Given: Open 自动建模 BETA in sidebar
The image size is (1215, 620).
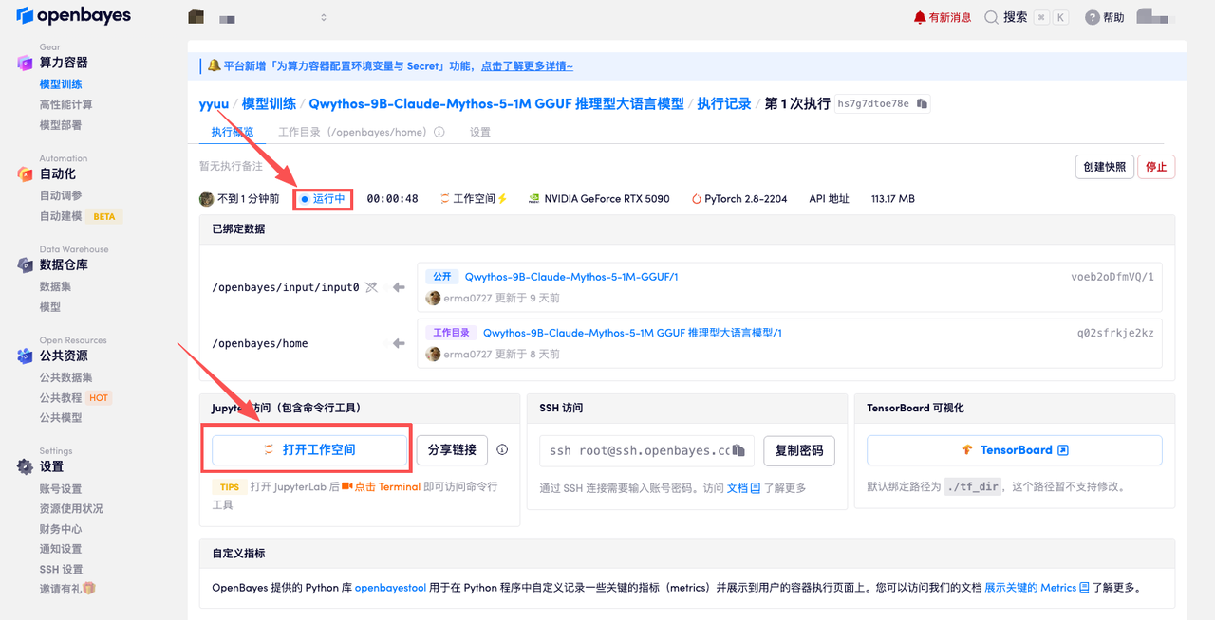Looking at the screenshot, I should (x=79, y=216).
